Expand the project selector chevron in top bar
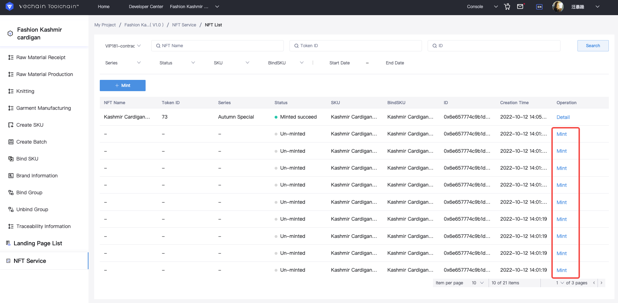618x303 pixels. click(217, 7)
